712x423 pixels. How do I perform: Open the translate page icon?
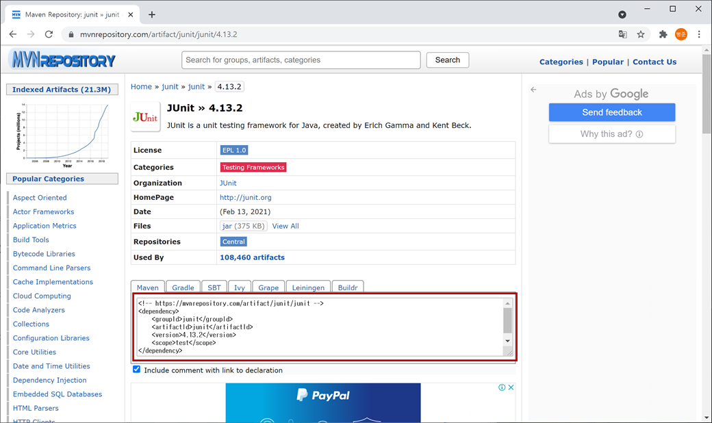point(622,34)
